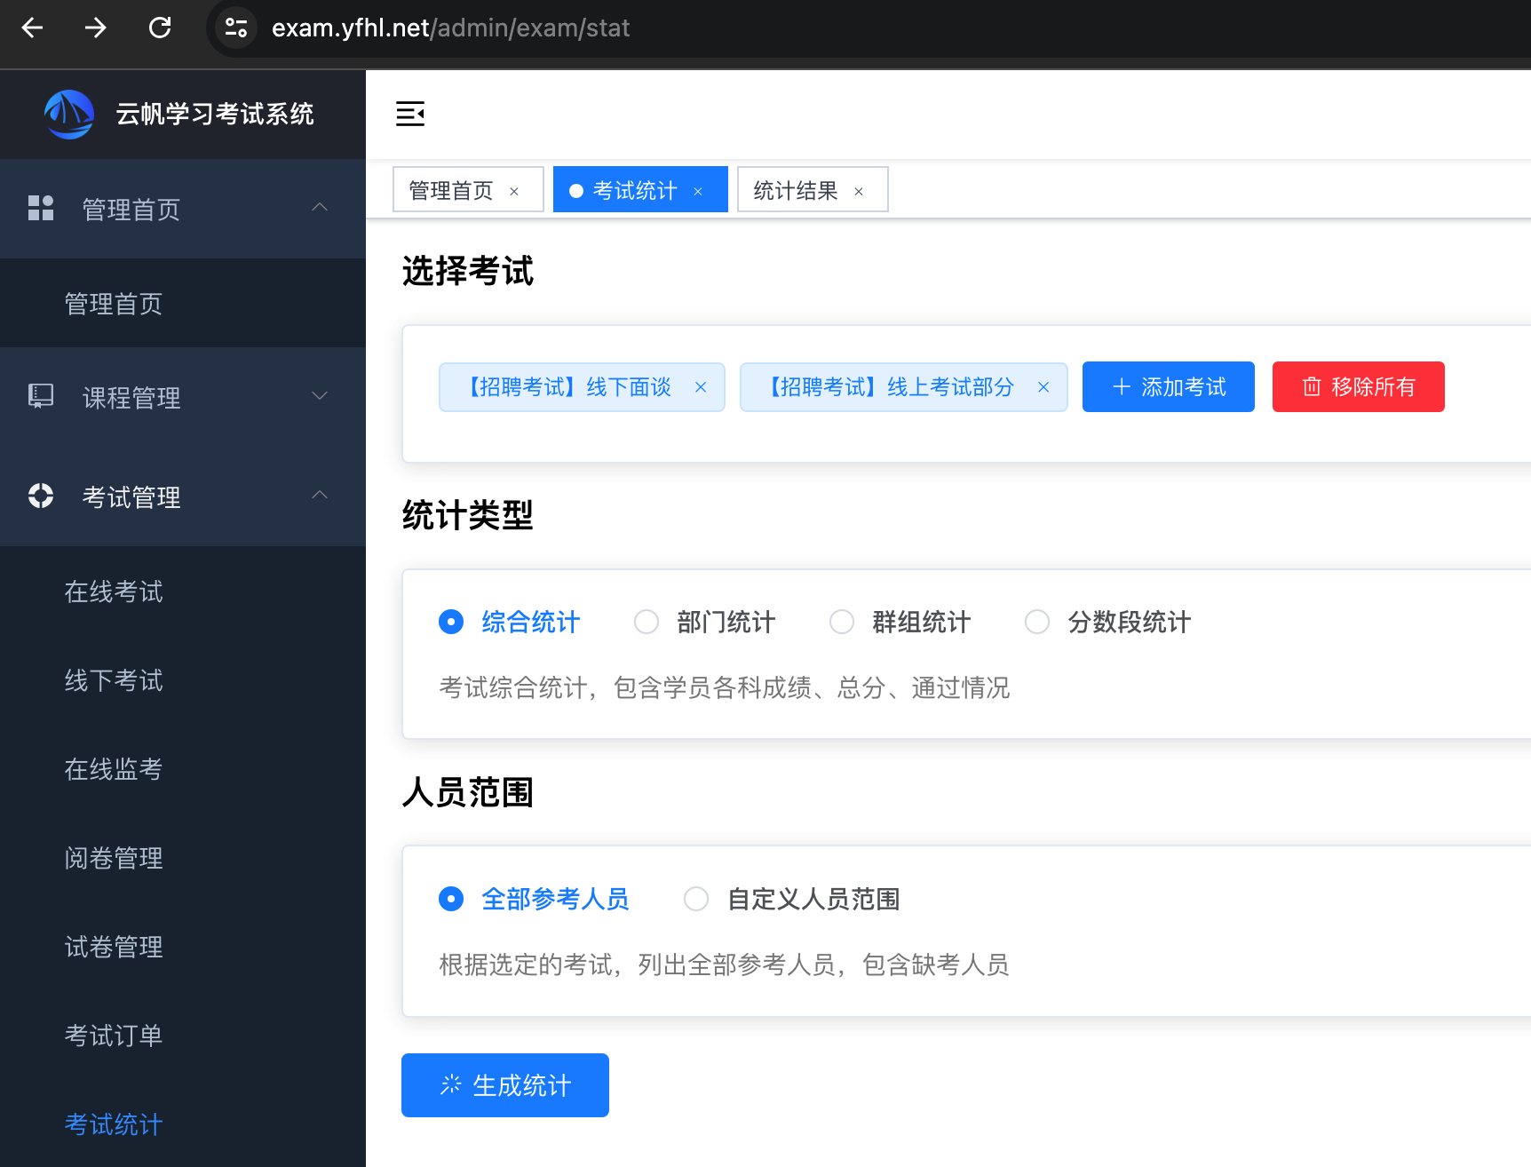Open 考试订单 in sidebar
This screenshot has width=1531, height=1167.
coord(183,1036)
